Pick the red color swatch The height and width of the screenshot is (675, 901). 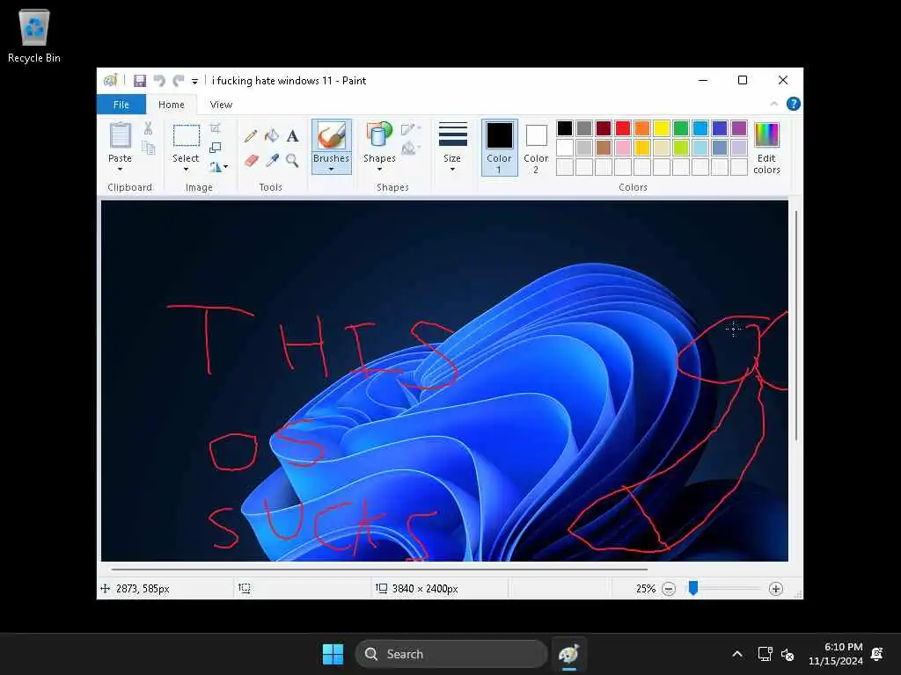[x=623, y=128]
